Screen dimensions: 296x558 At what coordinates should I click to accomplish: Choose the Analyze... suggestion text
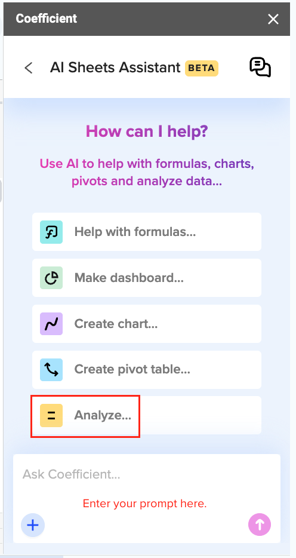[103, 415]
